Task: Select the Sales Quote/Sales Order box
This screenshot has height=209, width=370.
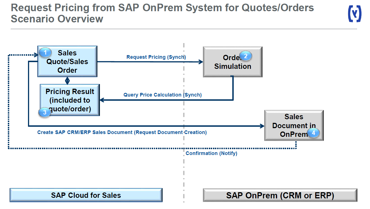Action: [x=67, y=61]
